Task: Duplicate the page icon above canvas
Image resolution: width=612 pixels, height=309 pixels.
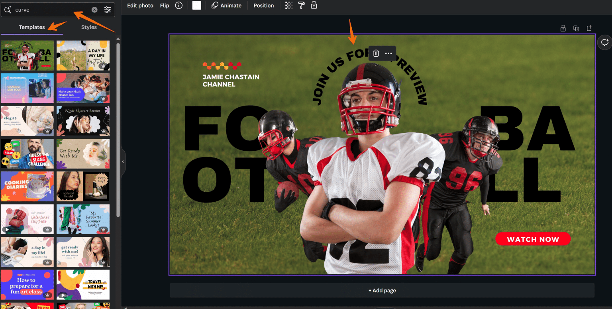Action: tap(576, 28)
